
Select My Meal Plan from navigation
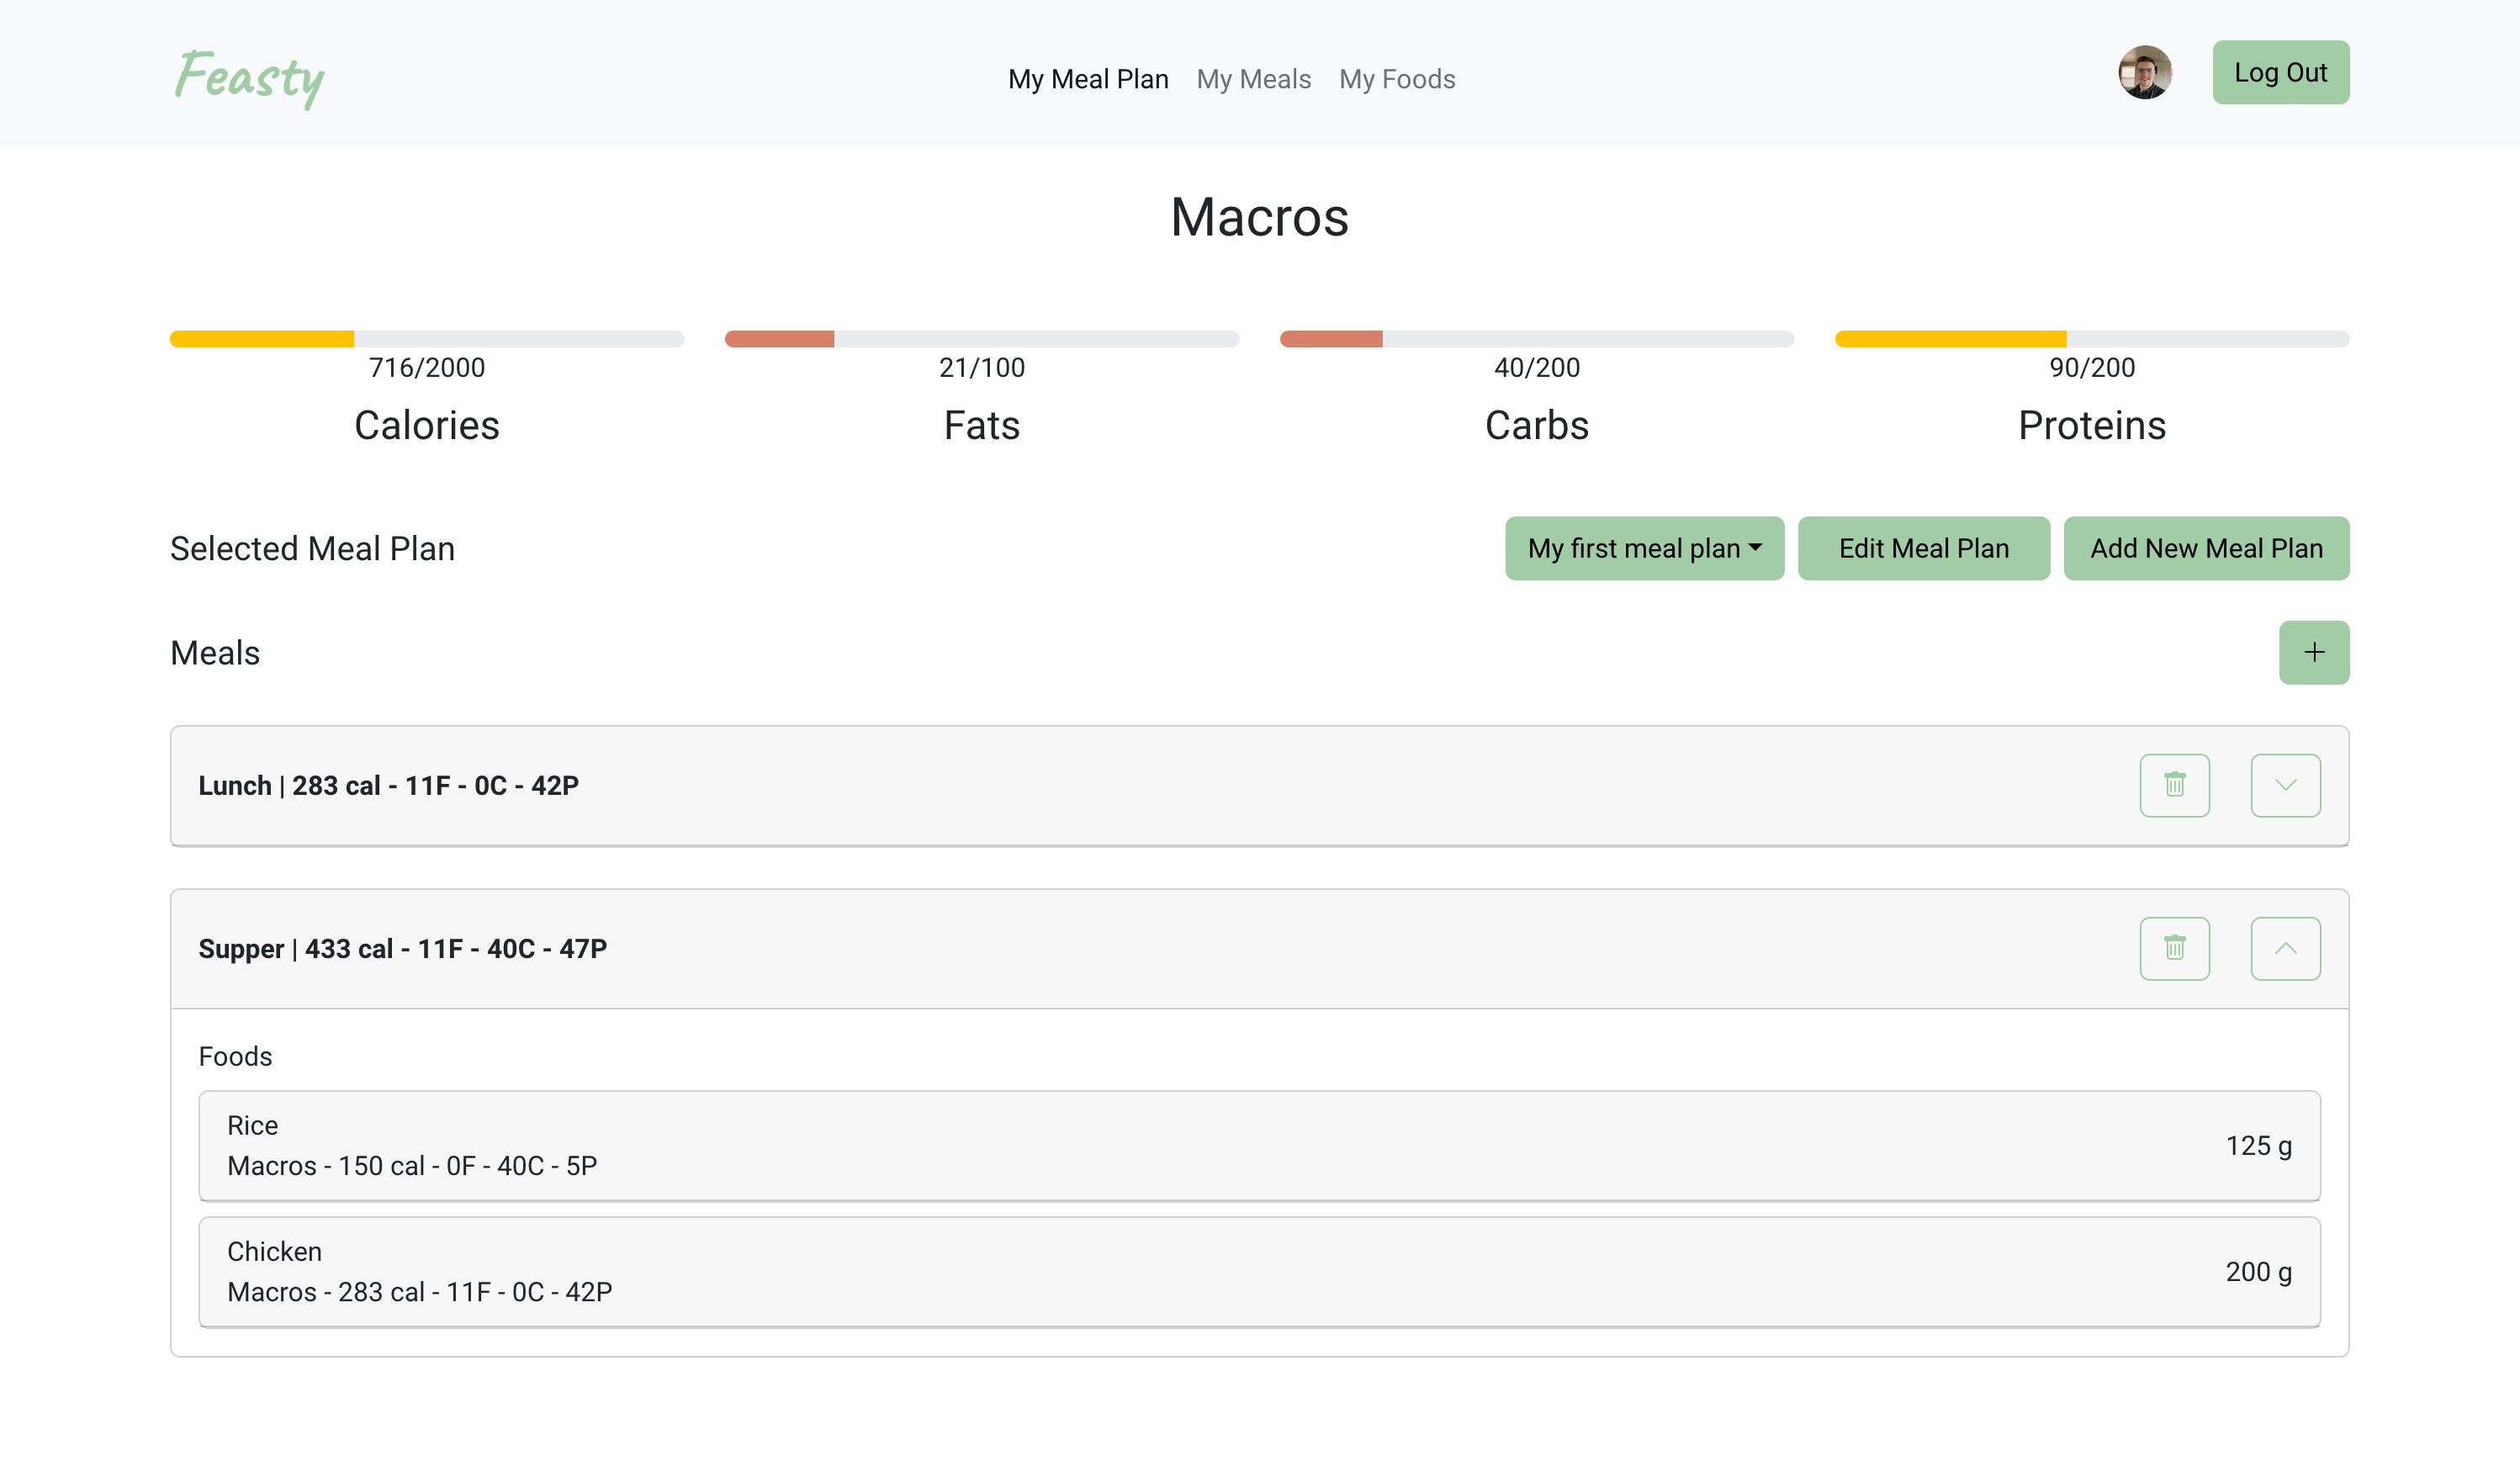(x=1088, y=79)
